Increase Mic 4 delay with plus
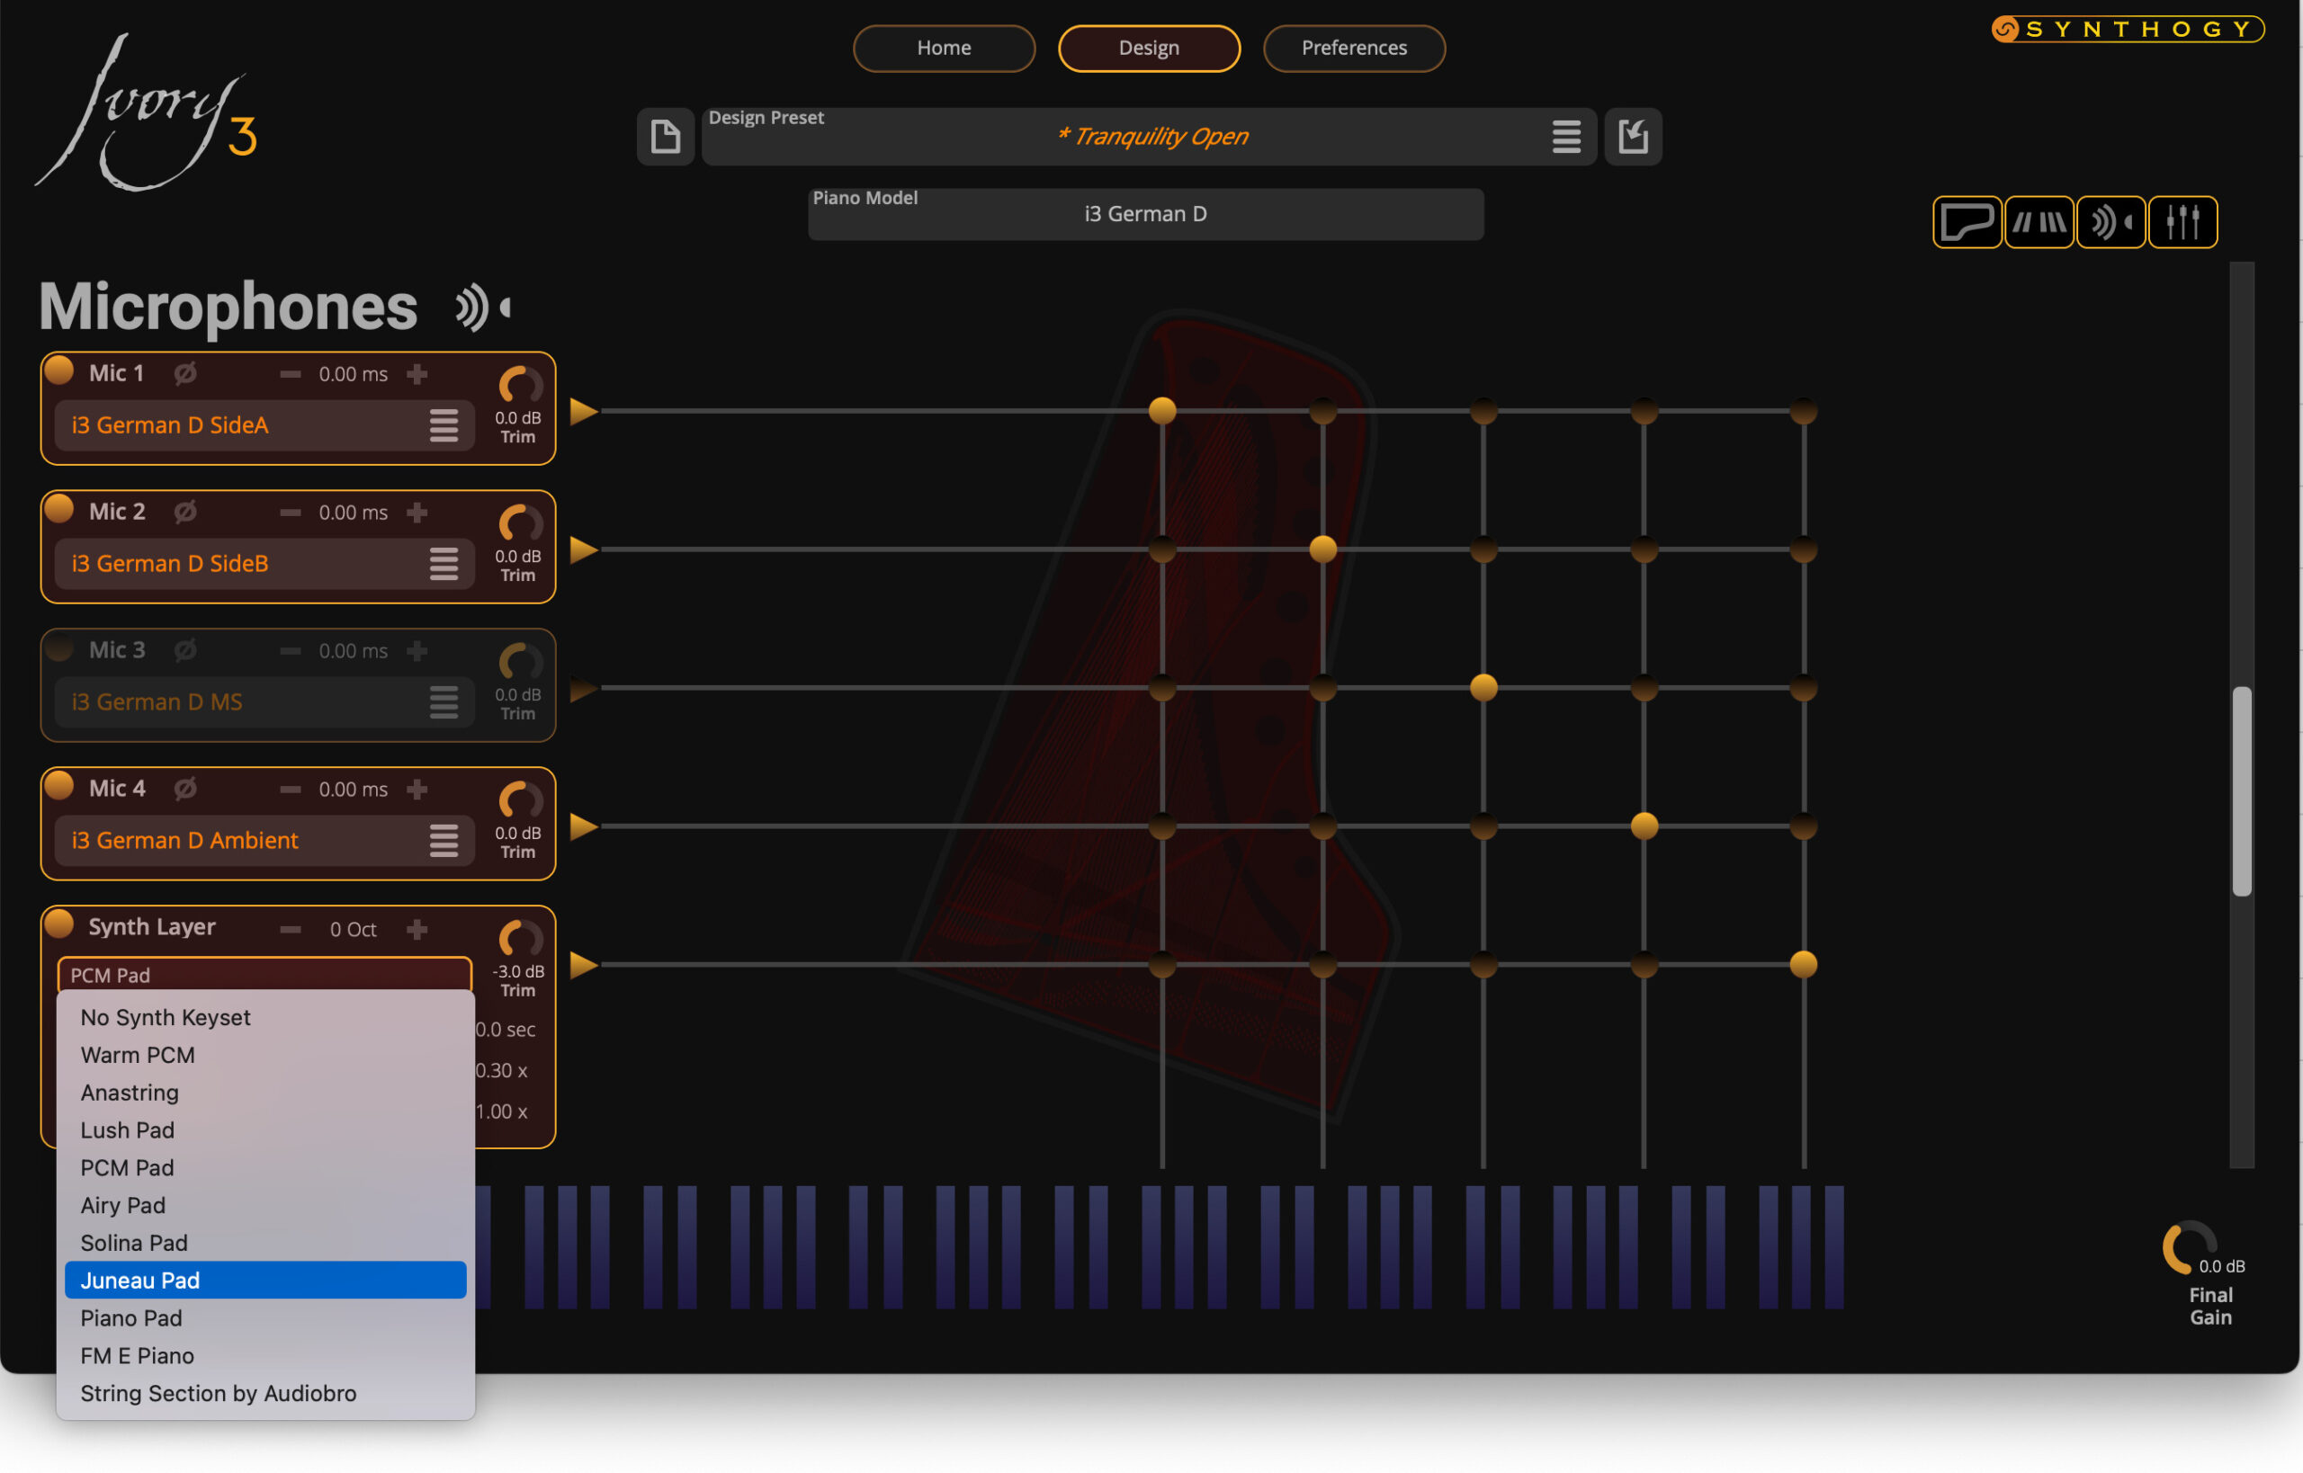This screenshot has height=1473, width=2303. [x=417, y=790]
